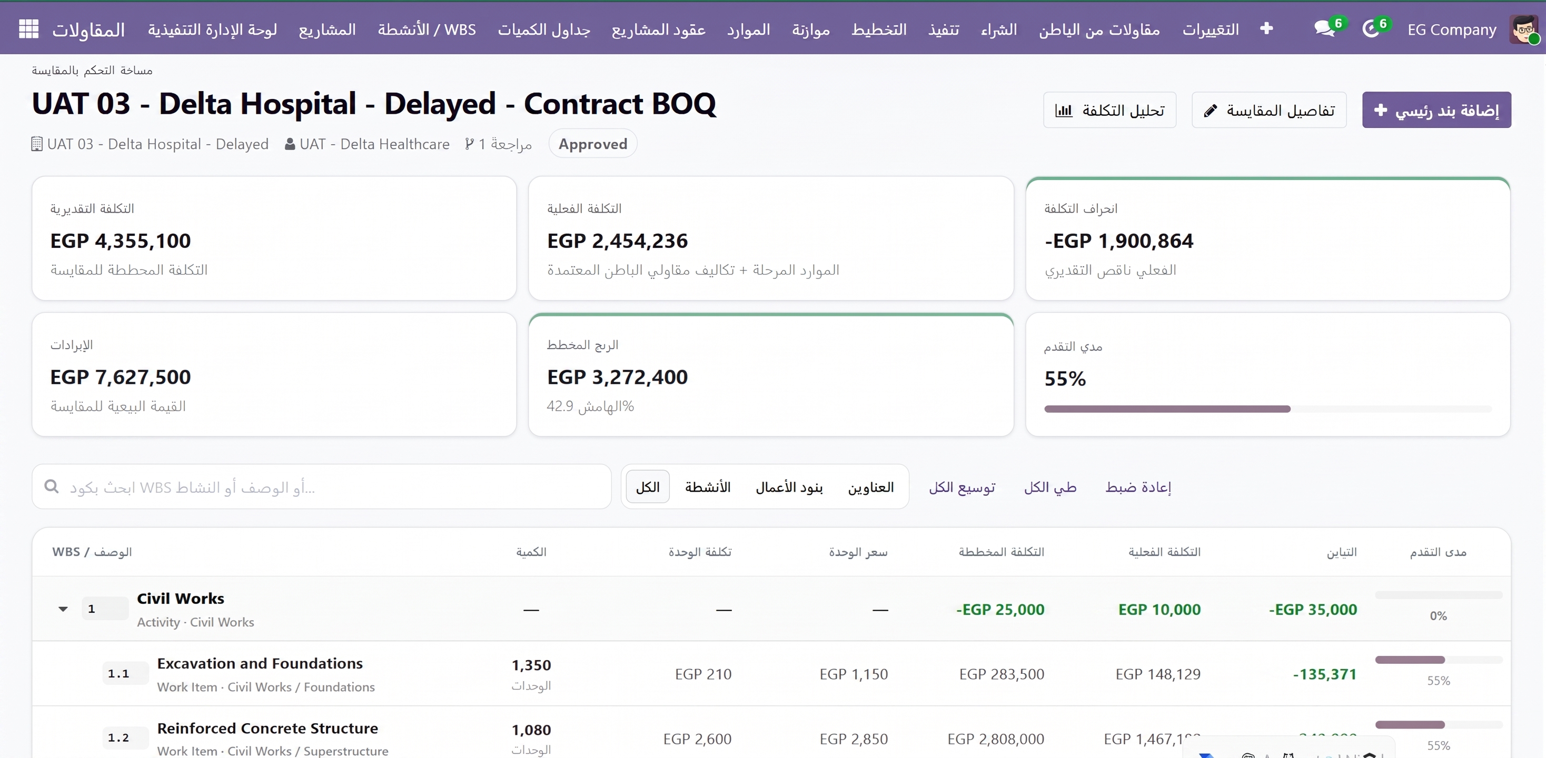The image size is (1546, 758).
Task: Open the user avatar menu
Action: [x=1524, y=29]
